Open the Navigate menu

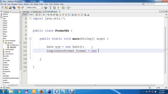point(14,4)
